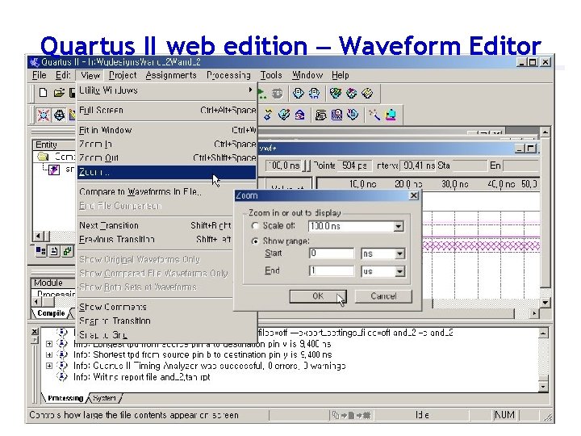Image resolution: width=581 pixels, height=436 pixels.
Task: Click the hierarchy view icon below Entity panel
Action: pos(40,251)
